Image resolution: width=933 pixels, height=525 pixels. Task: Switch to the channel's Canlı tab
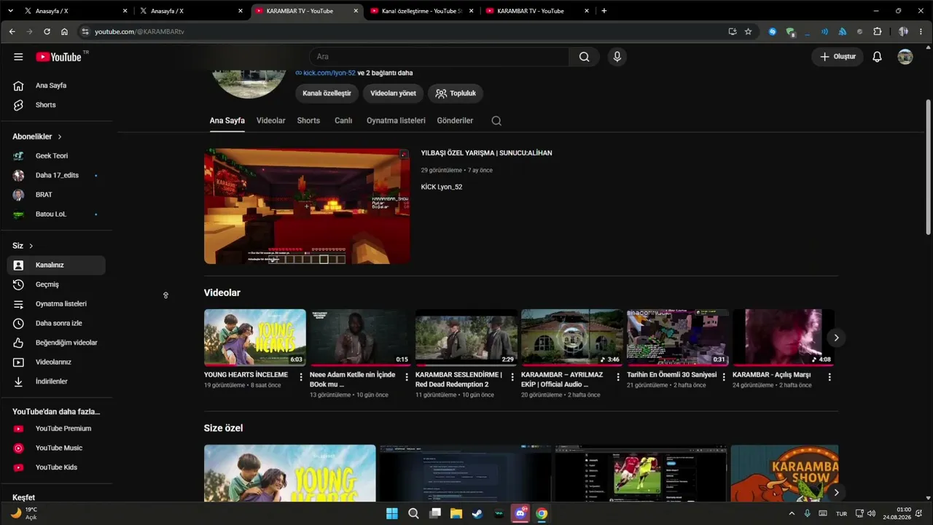[x=343, y=121]
